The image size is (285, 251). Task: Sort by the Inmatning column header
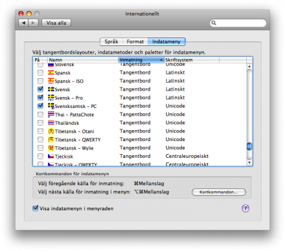(141, 60)
